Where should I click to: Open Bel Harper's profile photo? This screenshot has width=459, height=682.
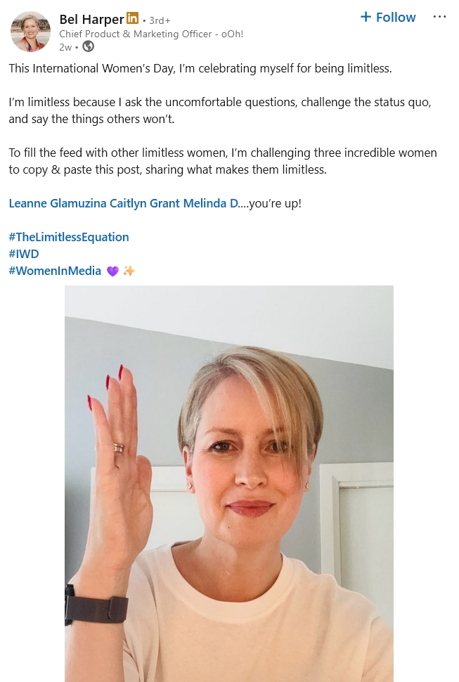point(30,32)
